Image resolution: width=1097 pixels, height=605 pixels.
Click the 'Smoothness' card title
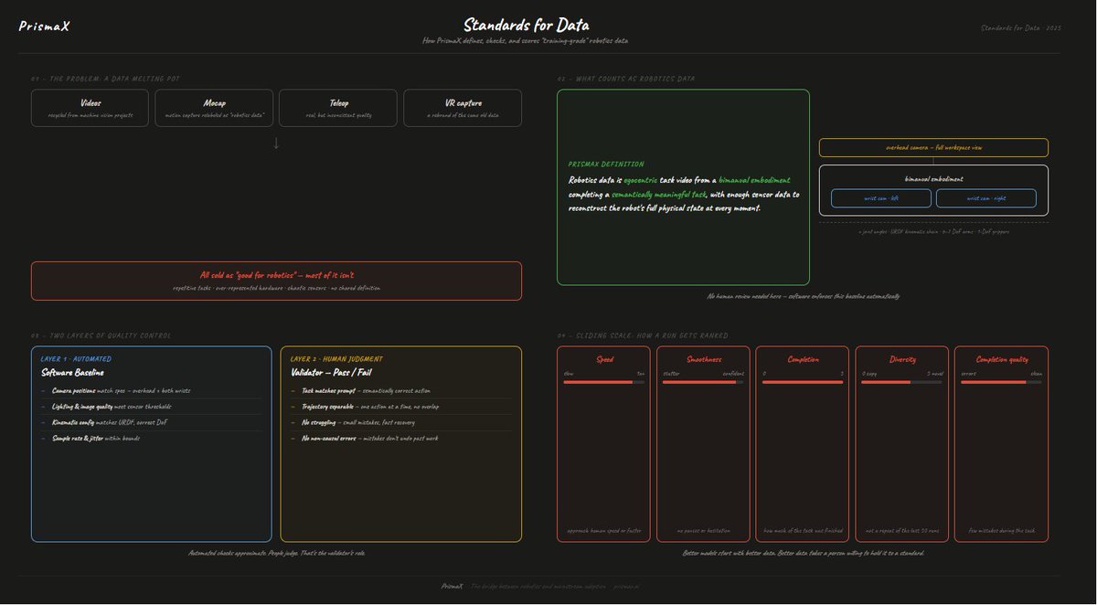703,359
